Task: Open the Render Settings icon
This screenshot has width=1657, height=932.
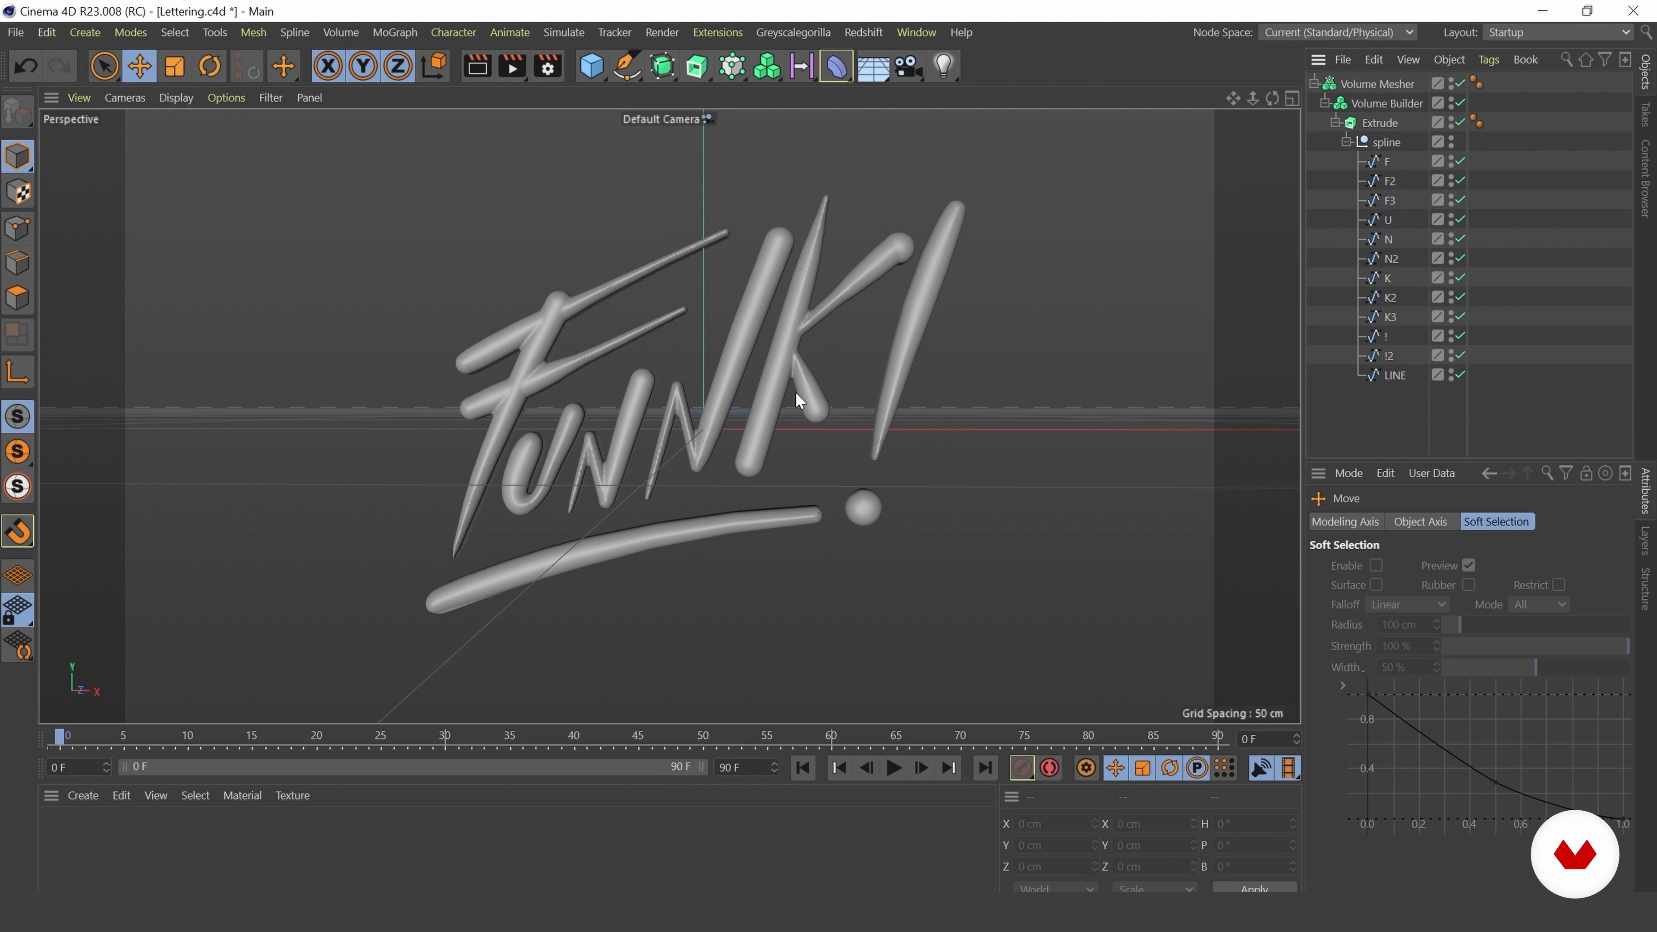Action: tap(548, 66)
